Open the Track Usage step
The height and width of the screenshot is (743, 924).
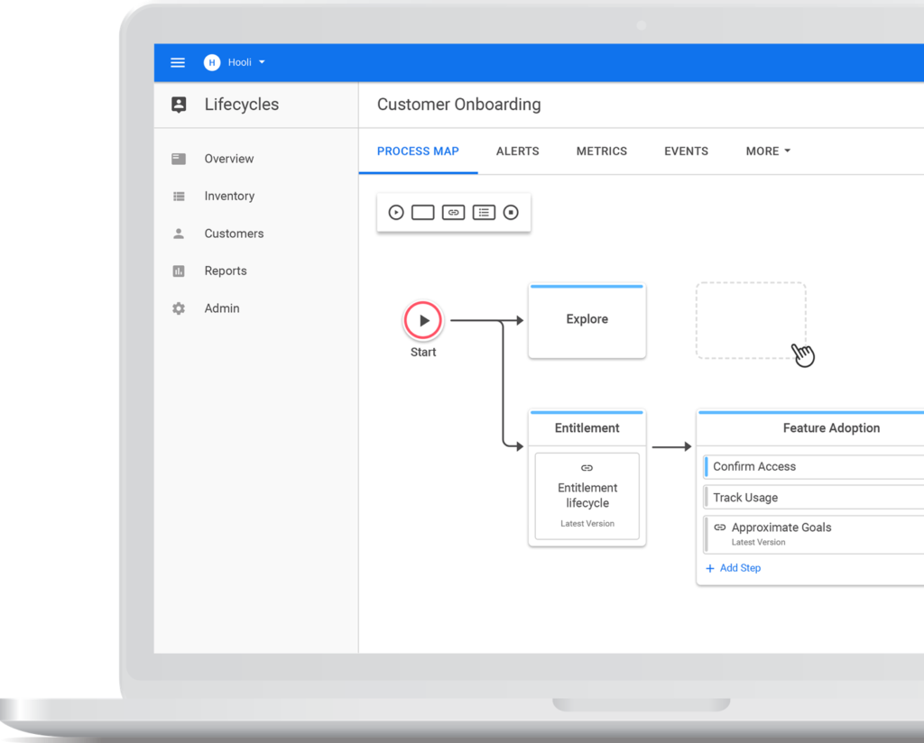tap(814, 498)
